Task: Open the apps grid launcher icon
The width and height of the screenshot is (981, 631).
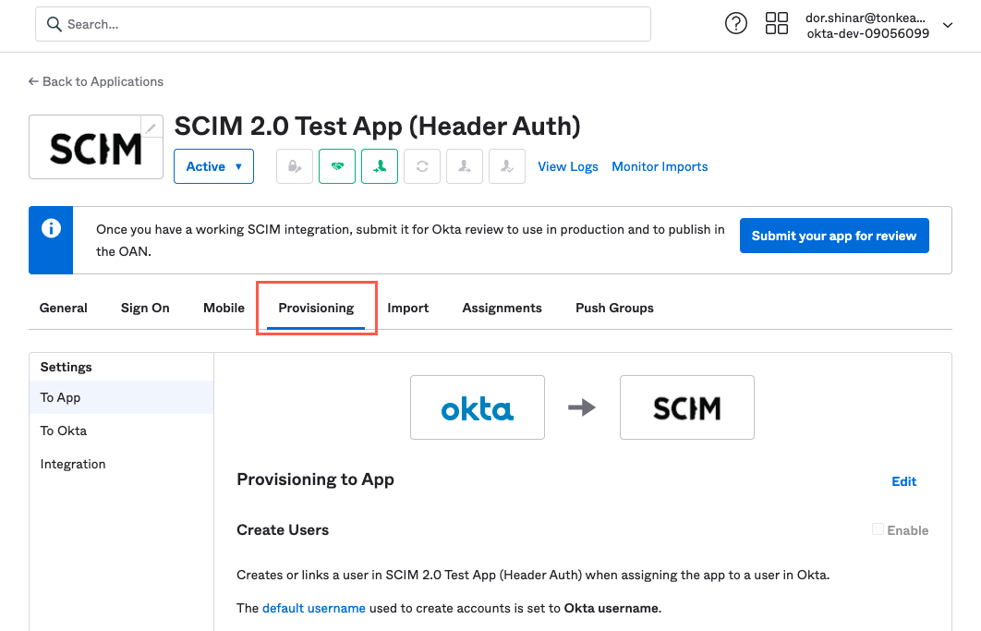Action: click(777, 23)
